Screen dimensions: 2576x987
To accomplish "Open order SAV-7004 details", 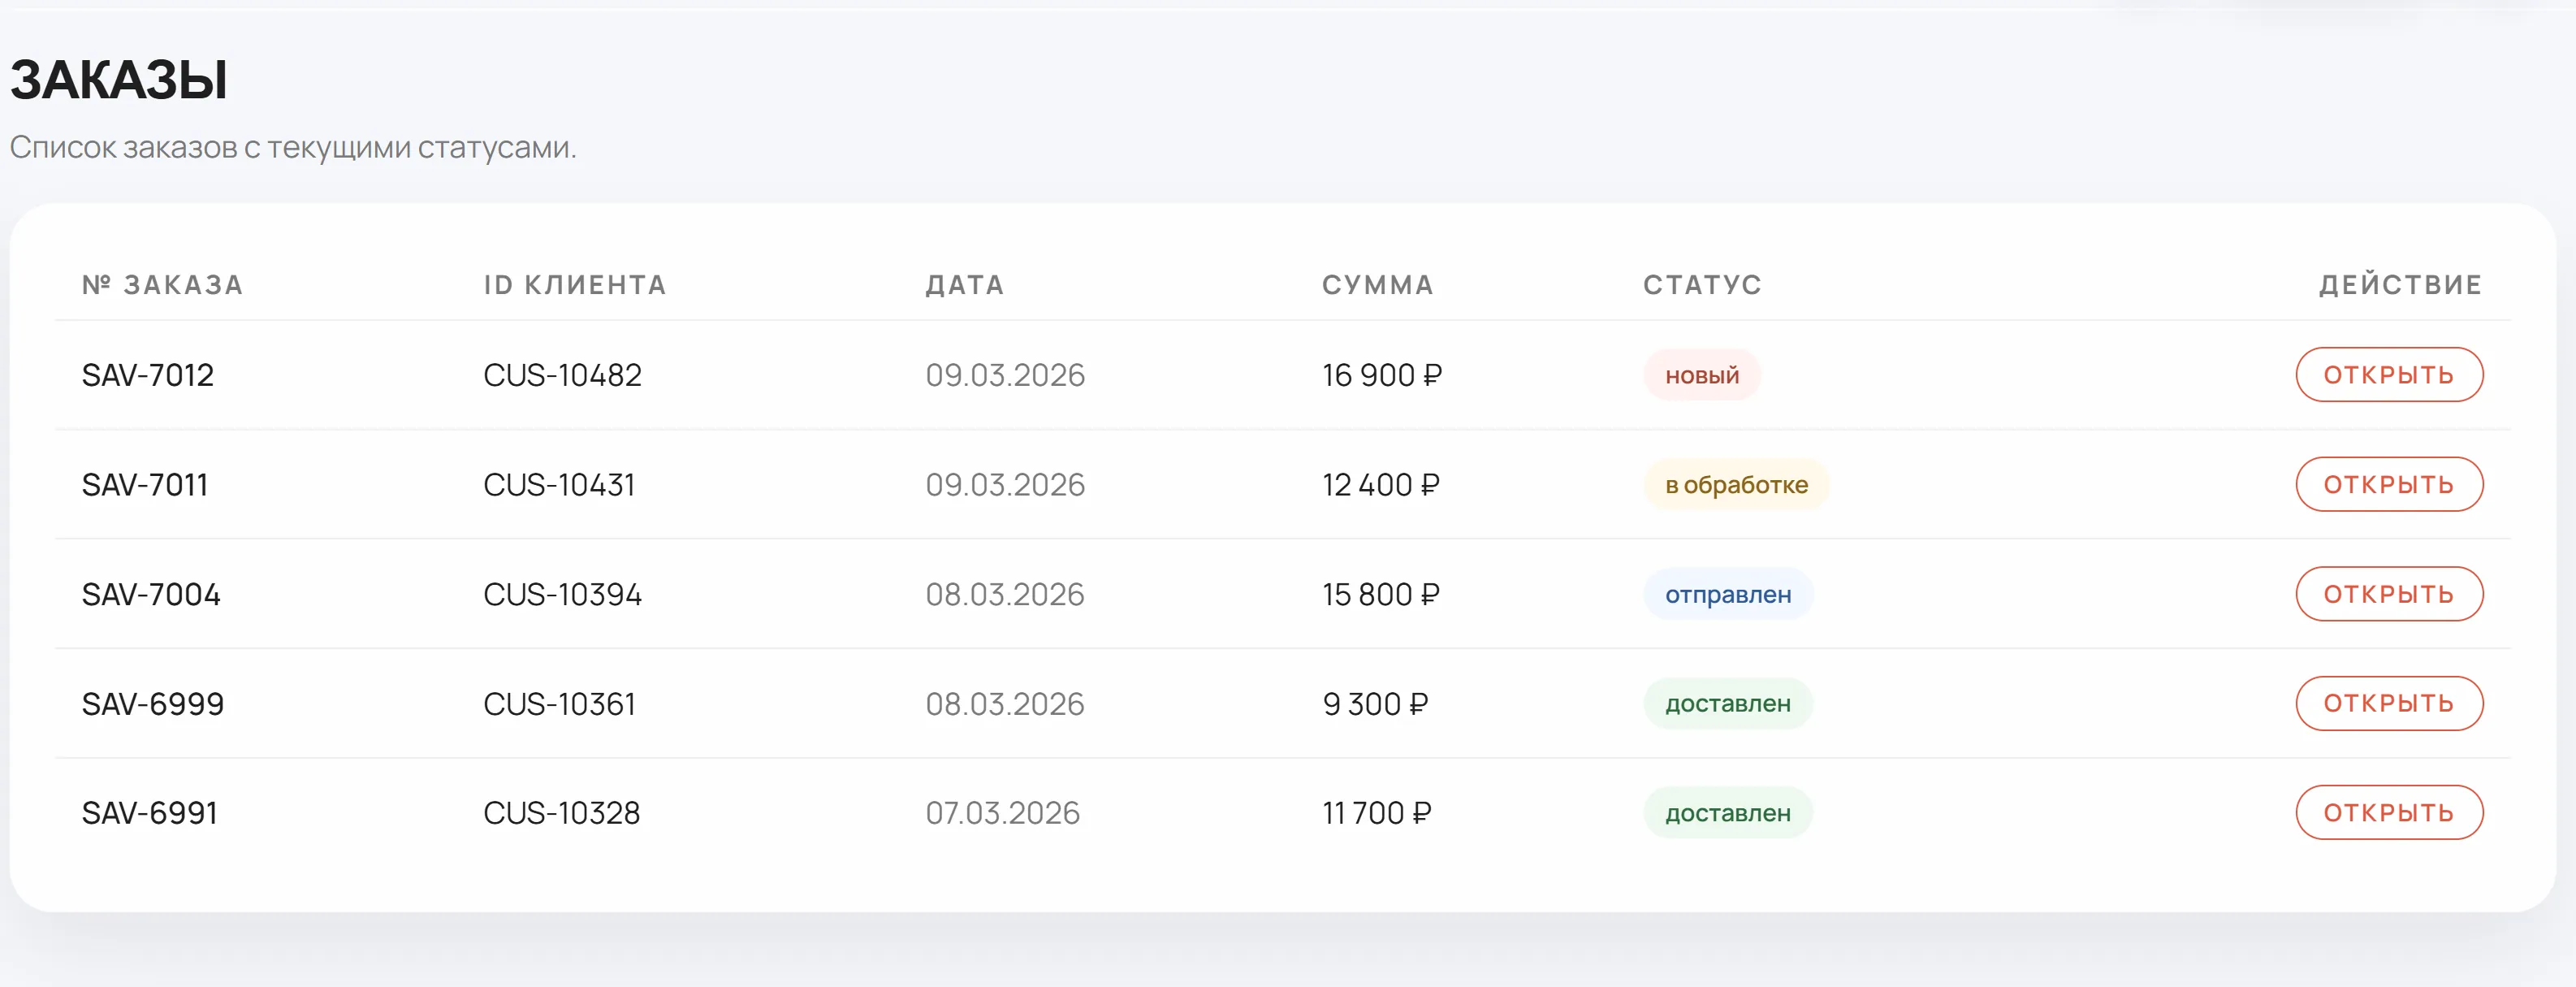I will pyautogui.click(x=2388, y=594).
